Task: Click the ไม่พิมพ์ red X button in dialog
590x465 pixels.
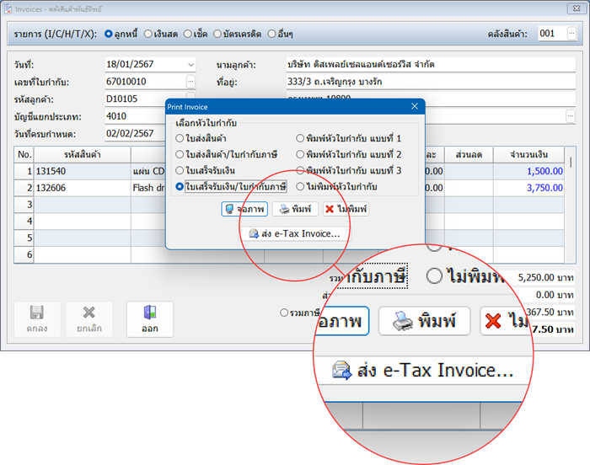Action: (346, 209)
